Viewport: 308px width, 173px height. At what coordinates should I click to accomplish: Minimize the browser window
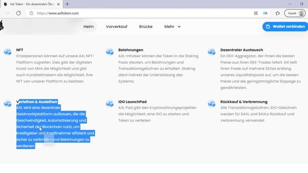point(290,4)
